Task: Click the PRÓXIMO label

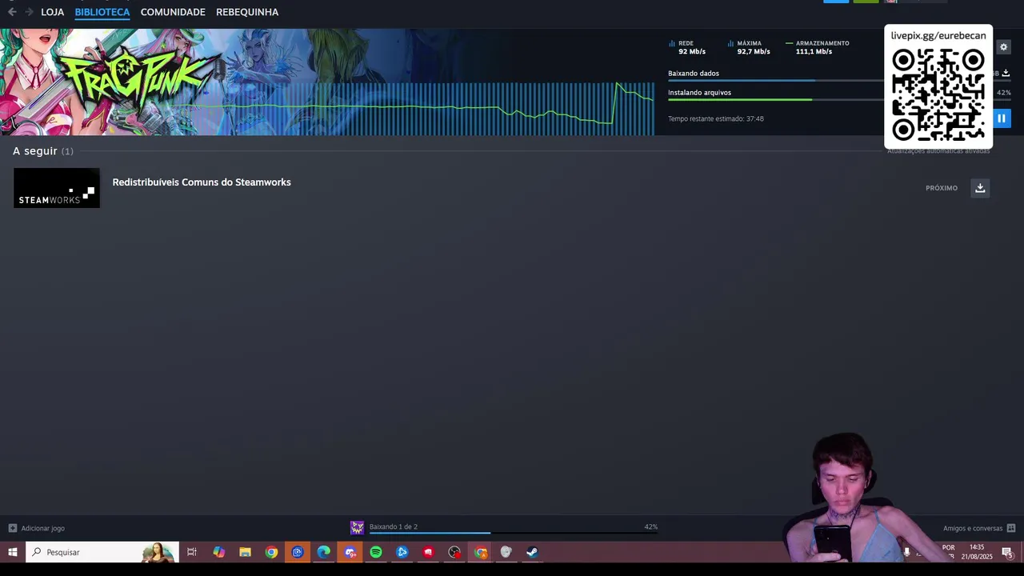Action: click(x=942, y=188)
